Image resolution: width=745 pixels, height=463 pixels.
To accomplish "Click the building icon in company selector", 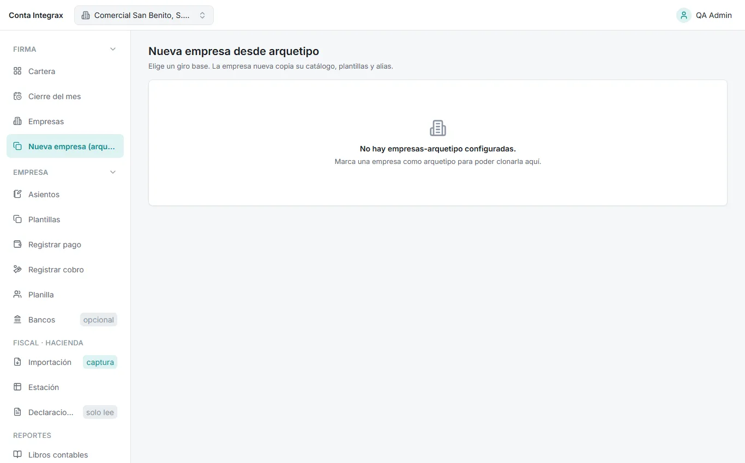I will pos(86,15).
